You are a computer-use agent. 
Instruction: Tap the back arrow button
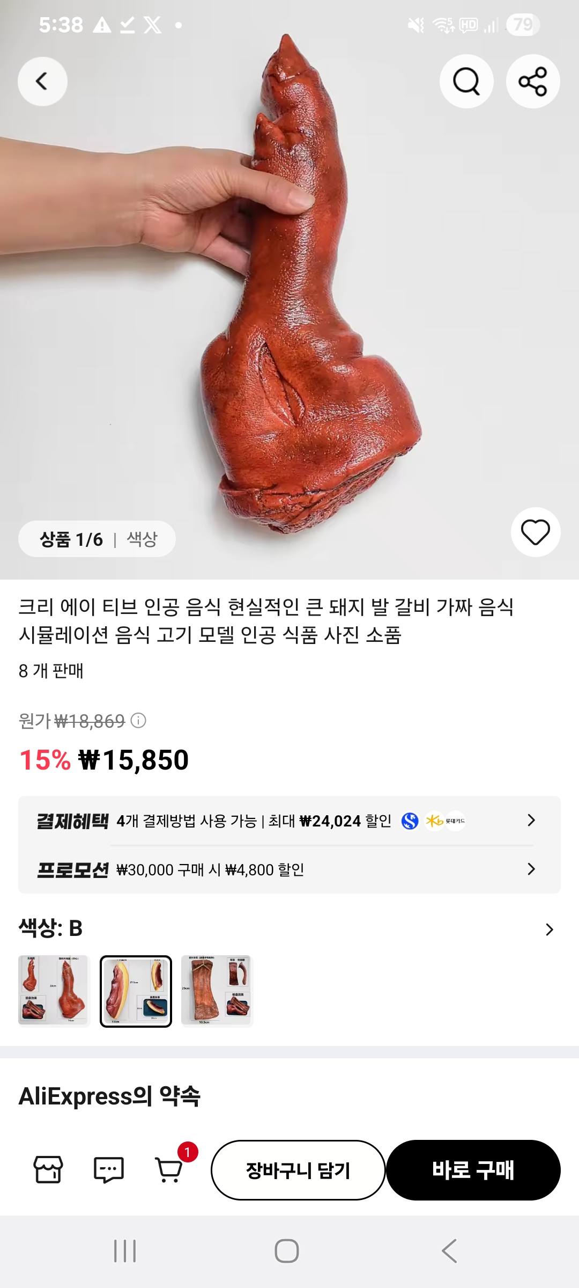42,82
